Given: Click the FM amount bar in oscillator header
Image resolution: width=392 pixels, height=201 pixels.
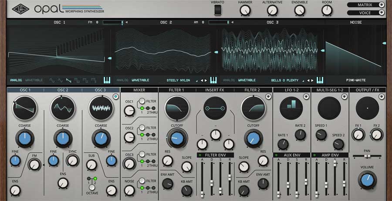Looking at the screenshot, I should [x=113, y=23].
